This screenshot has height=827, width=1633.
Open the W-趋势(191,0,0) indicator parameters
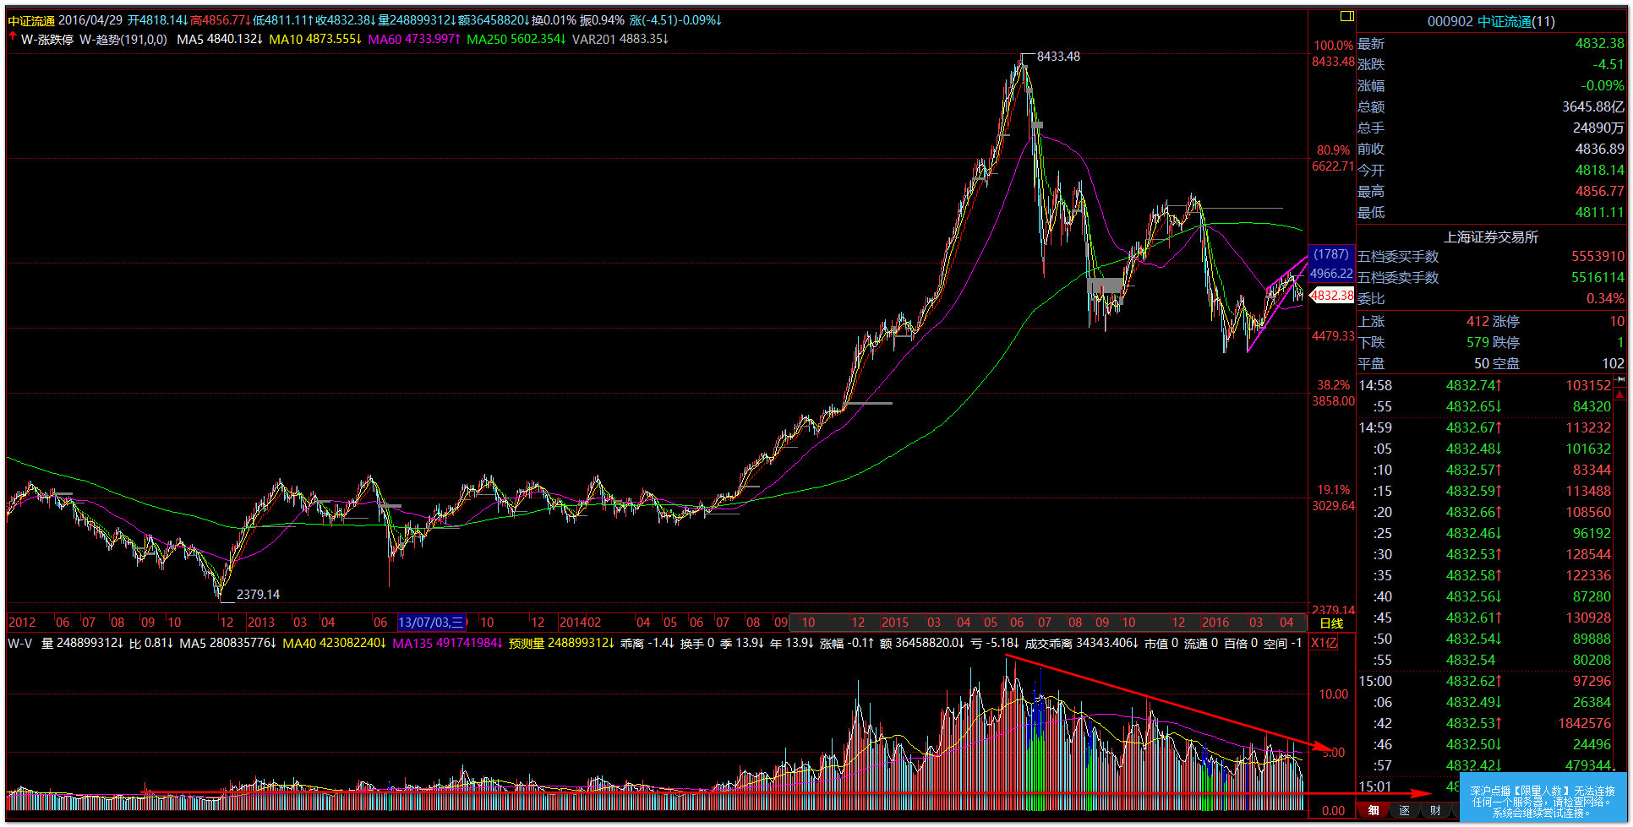click(x=123, y=39)
